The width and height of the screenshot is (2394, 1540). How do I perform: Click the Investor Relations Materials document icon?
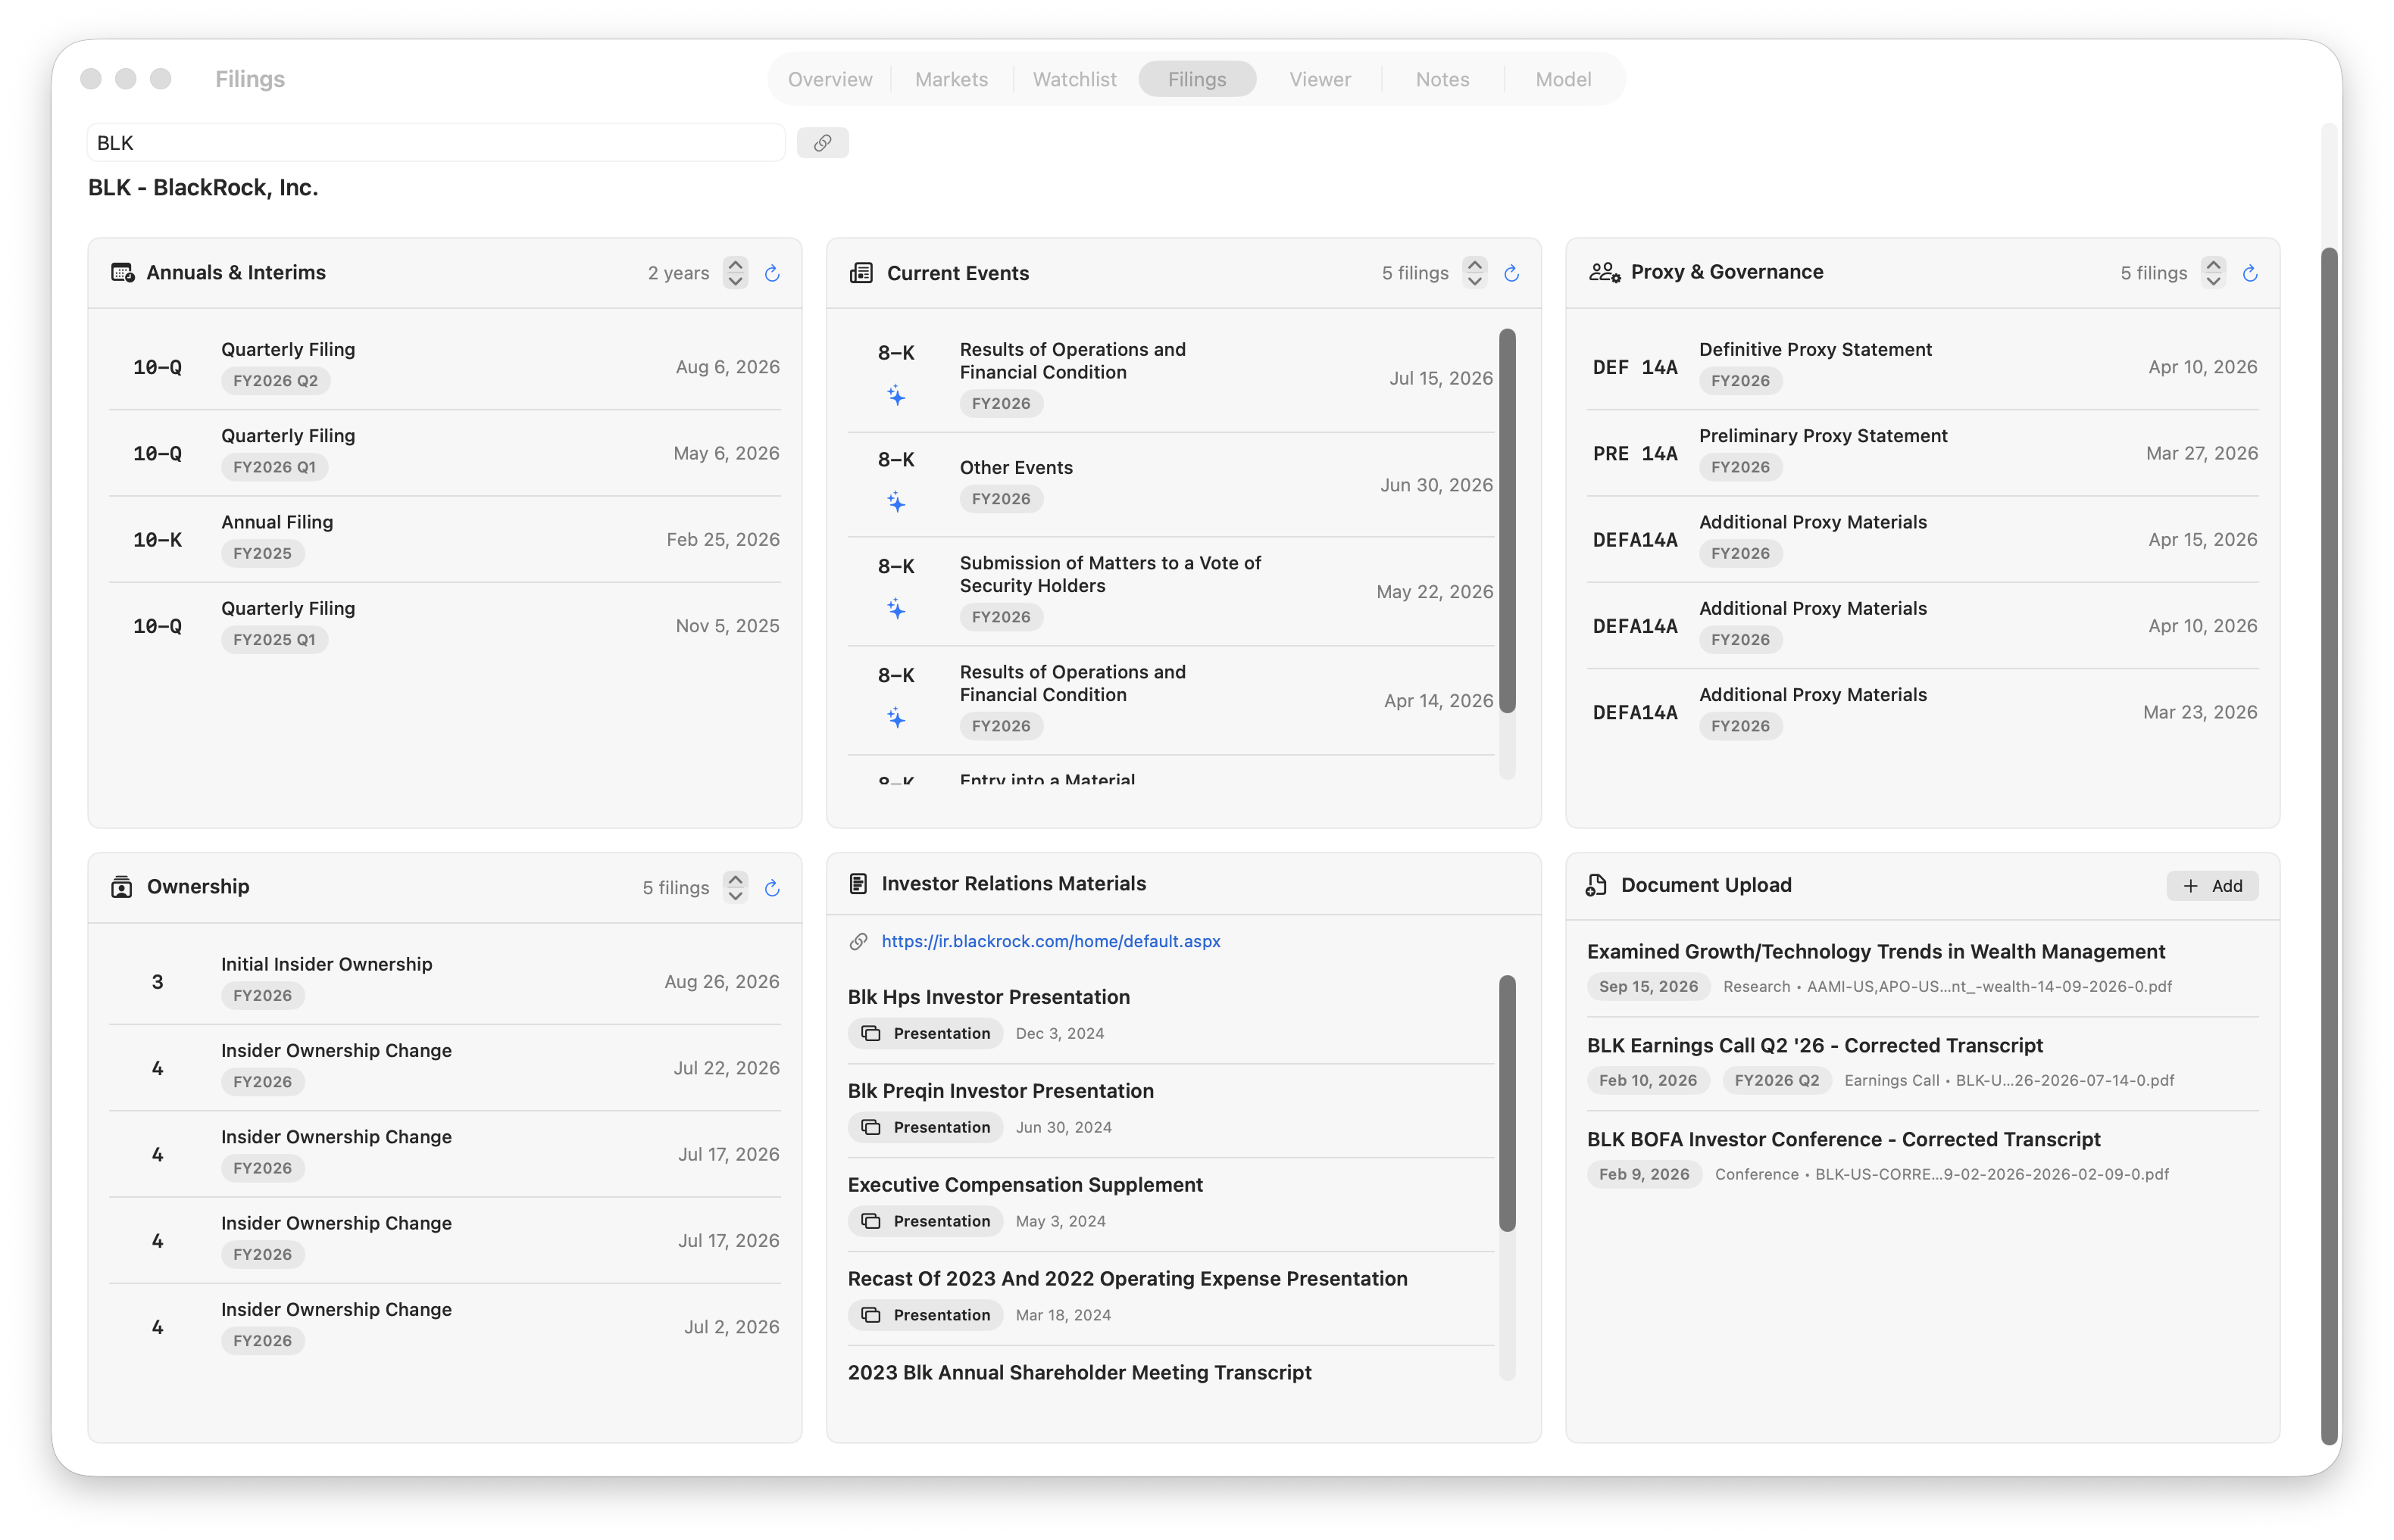pyautogui.click(x=858, y=884)
